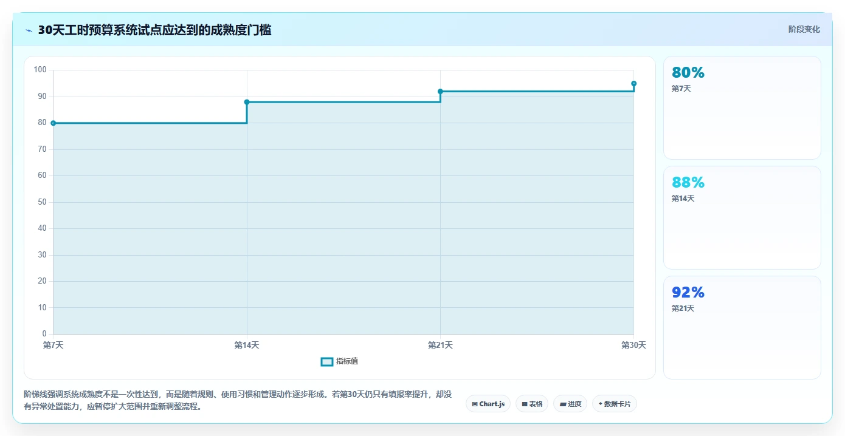Open the 92% 第21天 card
The image size is (845, 436).
pos(742,327)
